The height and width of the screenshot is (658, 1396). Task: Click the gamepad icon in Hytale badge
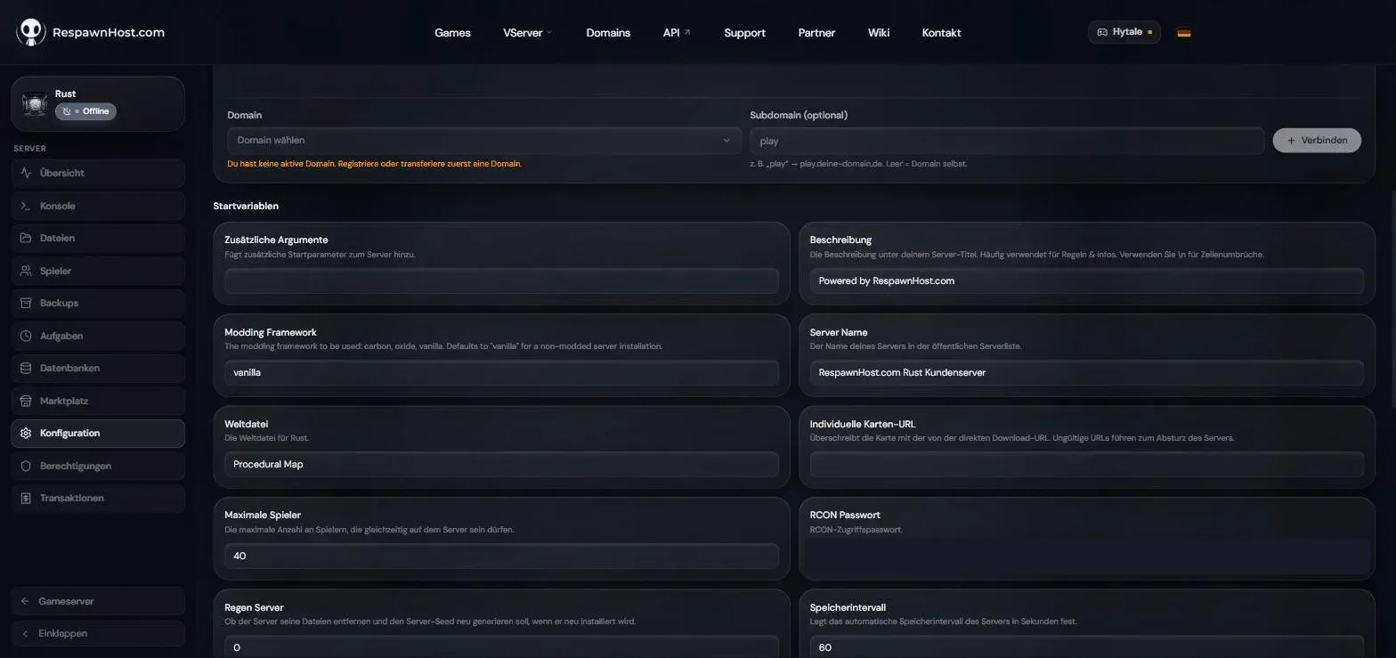point(1102,32)
